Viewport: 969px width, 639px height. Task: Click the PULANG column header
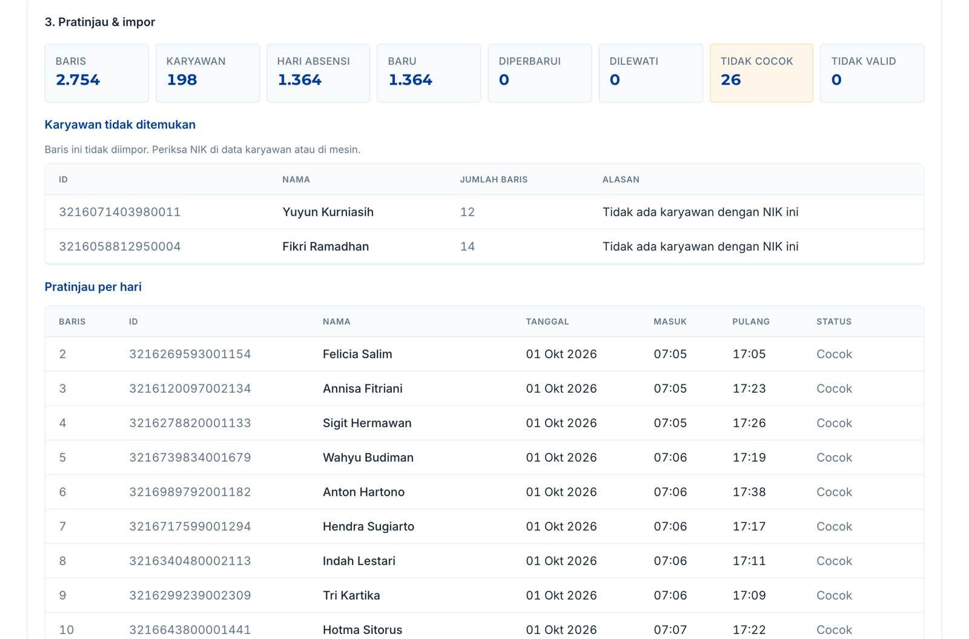pos(751,322)
